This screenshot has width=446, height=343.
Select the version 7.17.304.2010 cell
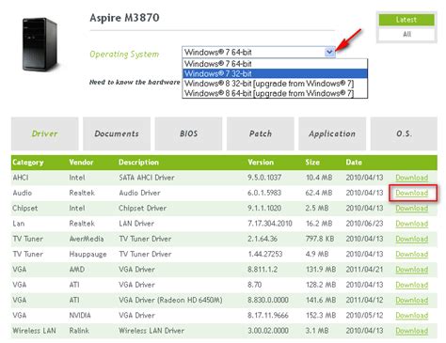click(270, 224)
